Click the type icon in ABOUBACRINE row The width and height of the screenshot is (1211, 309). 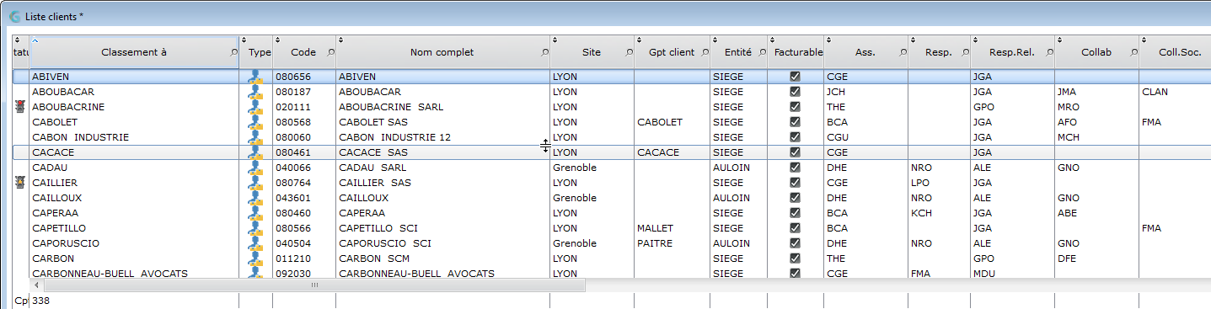255,107
